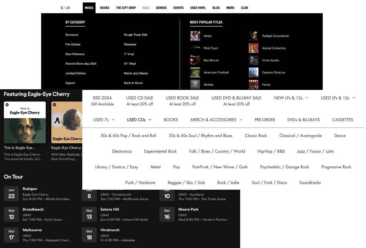The width and height of the screenshot is (366, 248).
Task: Open Camera Obscura cover thumbnail
Action: click(253, 72)
